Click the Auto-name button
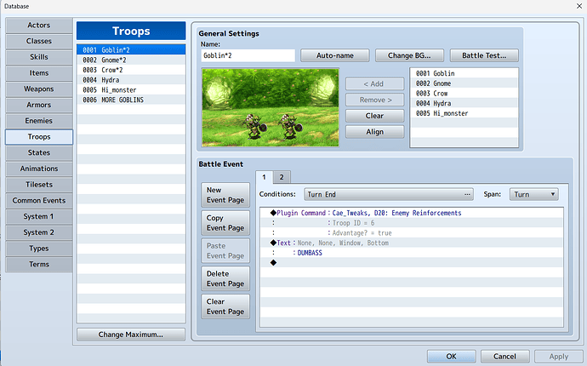This screenshot has width=587, height=366. [335, 55]
